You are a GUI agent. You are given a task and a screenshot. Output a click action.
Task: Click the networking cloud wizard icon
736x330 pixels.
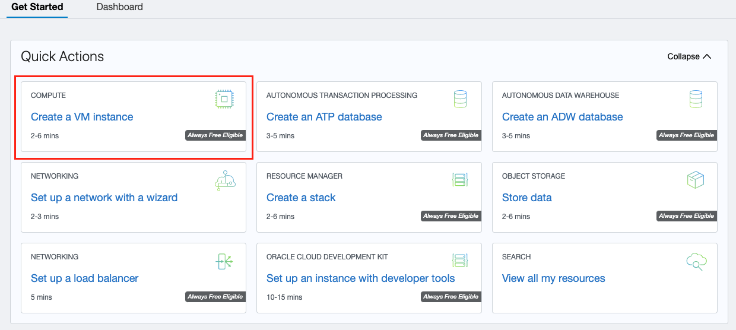tap(225, 180)
